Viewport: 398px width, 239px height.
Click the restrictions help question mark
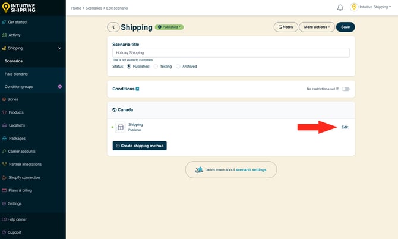coord(337,89)
